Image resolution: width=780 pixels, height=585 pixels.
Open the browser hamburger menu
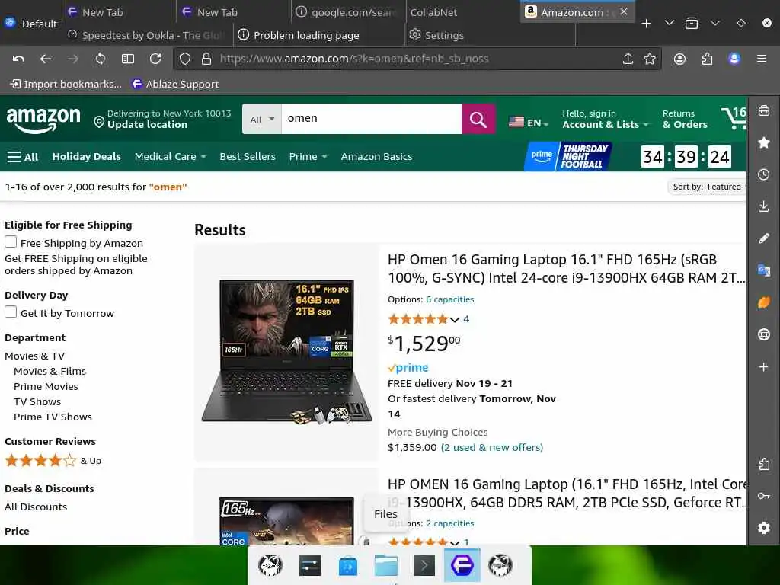pyautogui.click(x=762, y=59)
